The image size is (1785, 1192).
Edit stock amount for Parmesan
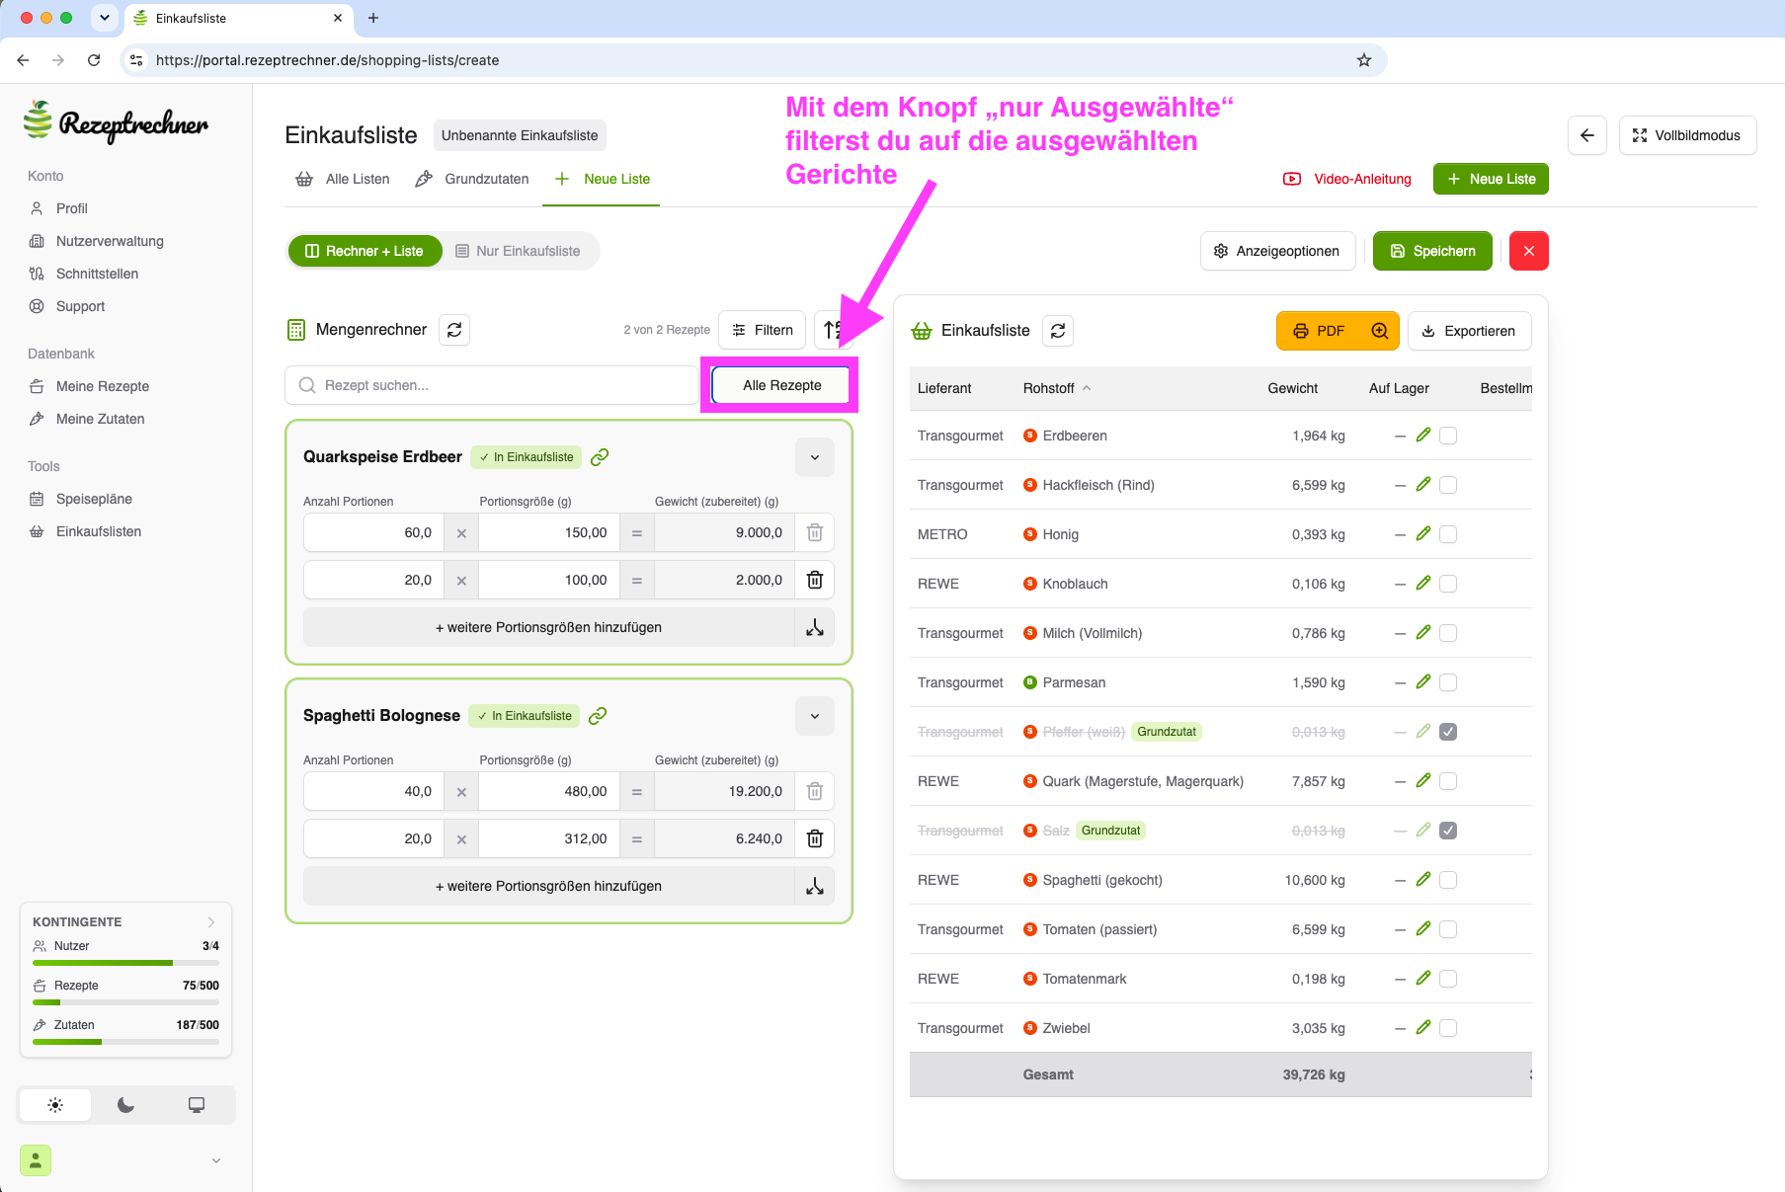tap(1423, 681)
